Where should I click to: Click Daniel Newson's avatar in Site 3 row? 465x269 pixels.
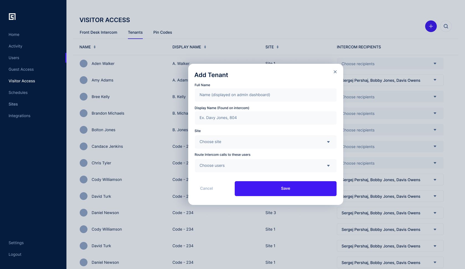pos(84,213)
